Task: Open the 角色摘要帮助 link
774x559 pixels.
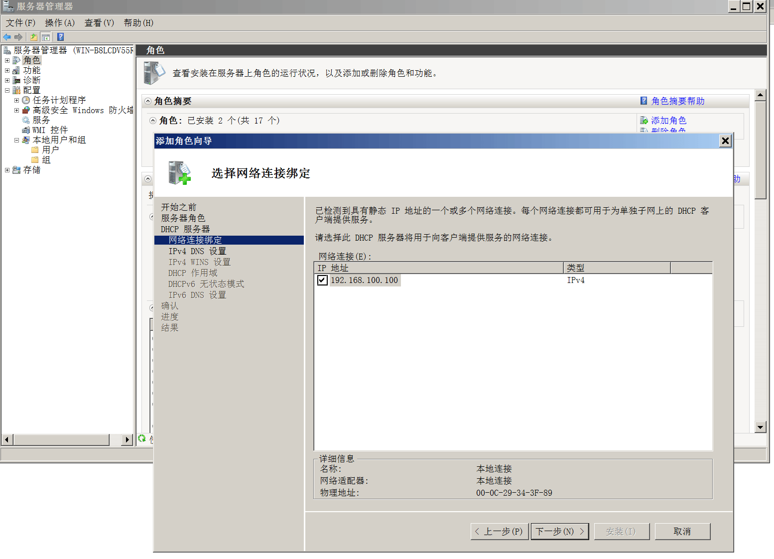Action: click(x=678, y=101)
